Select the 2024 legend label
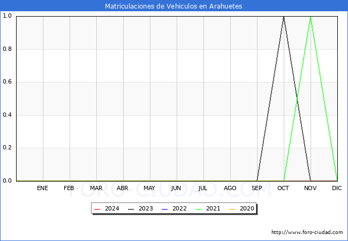348x241 pixels. pos(112,209)
